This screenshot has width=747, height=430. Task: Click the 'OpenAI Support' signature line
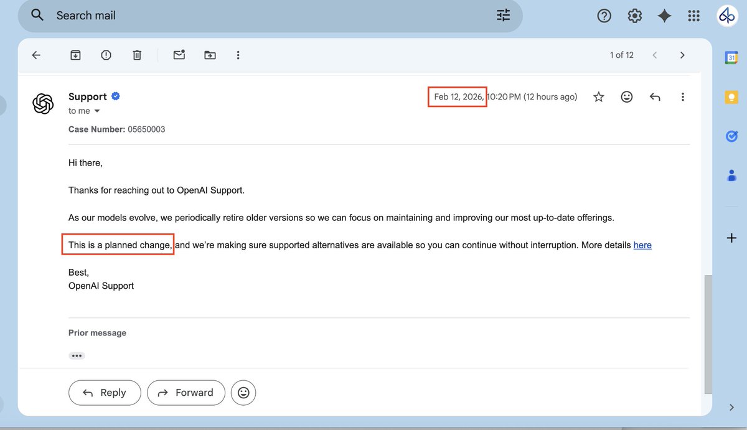click(101, 286)
